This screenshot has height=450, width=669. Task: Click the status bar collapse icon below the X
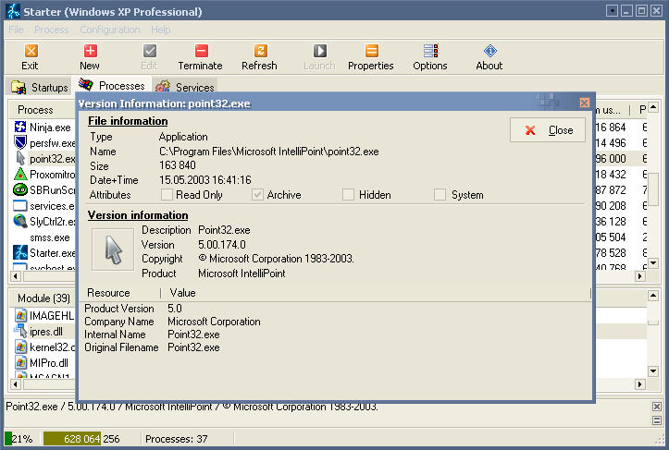[657, 420]
